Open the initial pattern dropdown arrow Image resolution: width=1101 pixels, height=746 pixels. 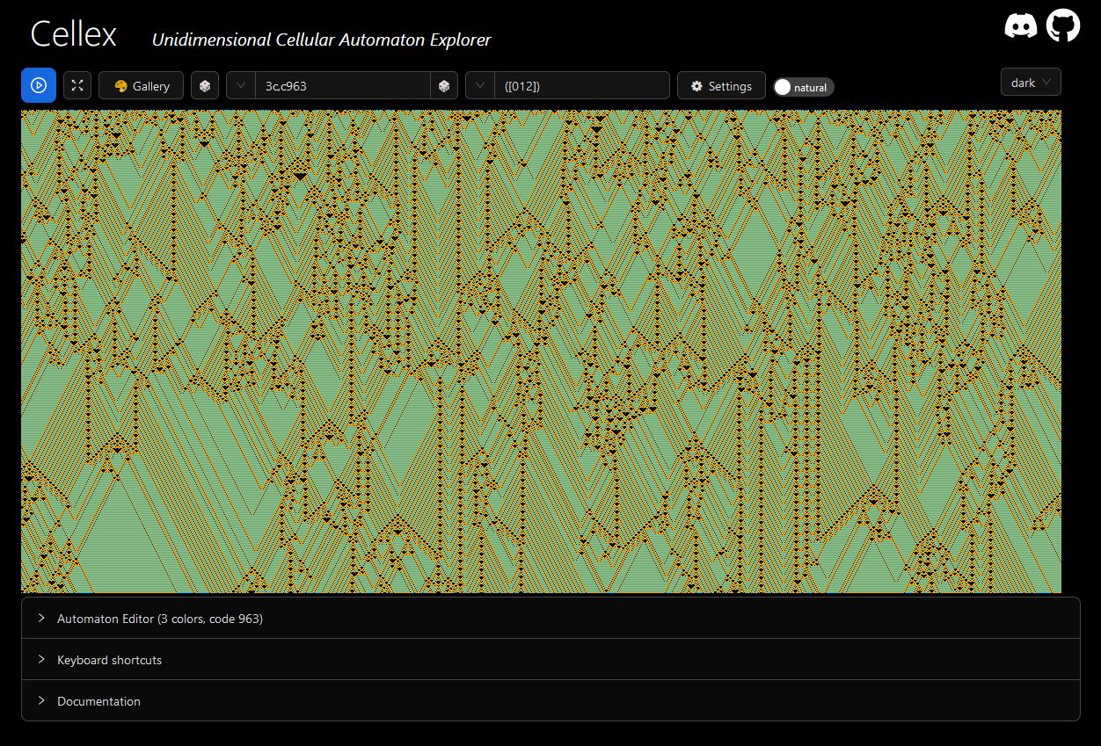480,86
